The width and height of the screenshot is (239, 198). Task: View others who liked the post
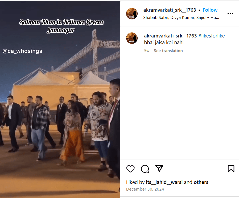(201, 182)
